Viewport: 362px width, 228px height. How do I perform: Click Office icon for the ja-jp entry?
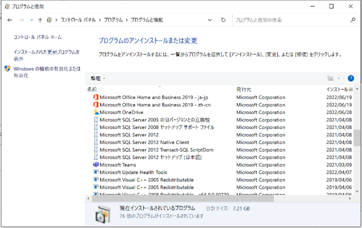pyautogui.click(x=96, y=97)
